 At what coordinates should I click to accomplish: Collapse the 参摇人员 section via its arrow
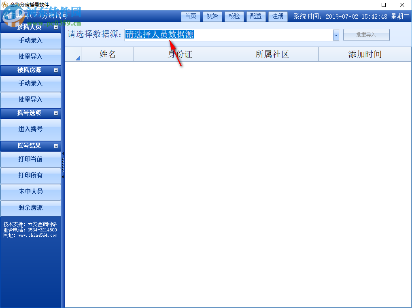pos(57,27)
